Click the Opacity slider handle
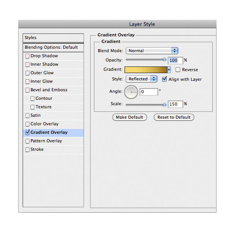232x232 pixels. tap(164, 60)
